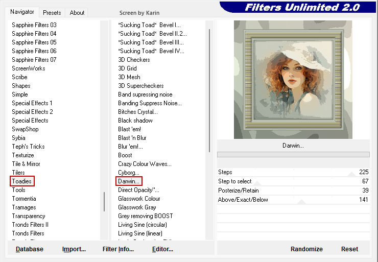The image size is (378, 262).
Task: Switch to the Presets tab
Action: tap(52, 13)
